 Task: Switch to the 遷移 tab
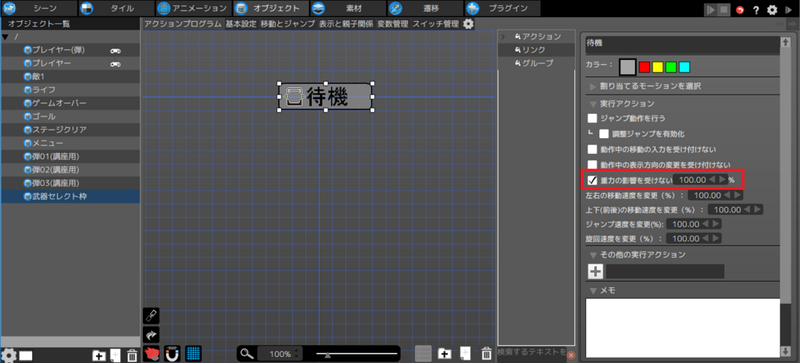click(x=426, y=8)
